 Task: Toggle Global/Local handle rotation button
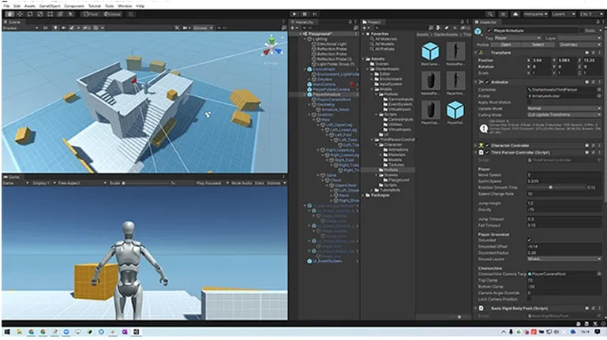(x=113, y=14)
